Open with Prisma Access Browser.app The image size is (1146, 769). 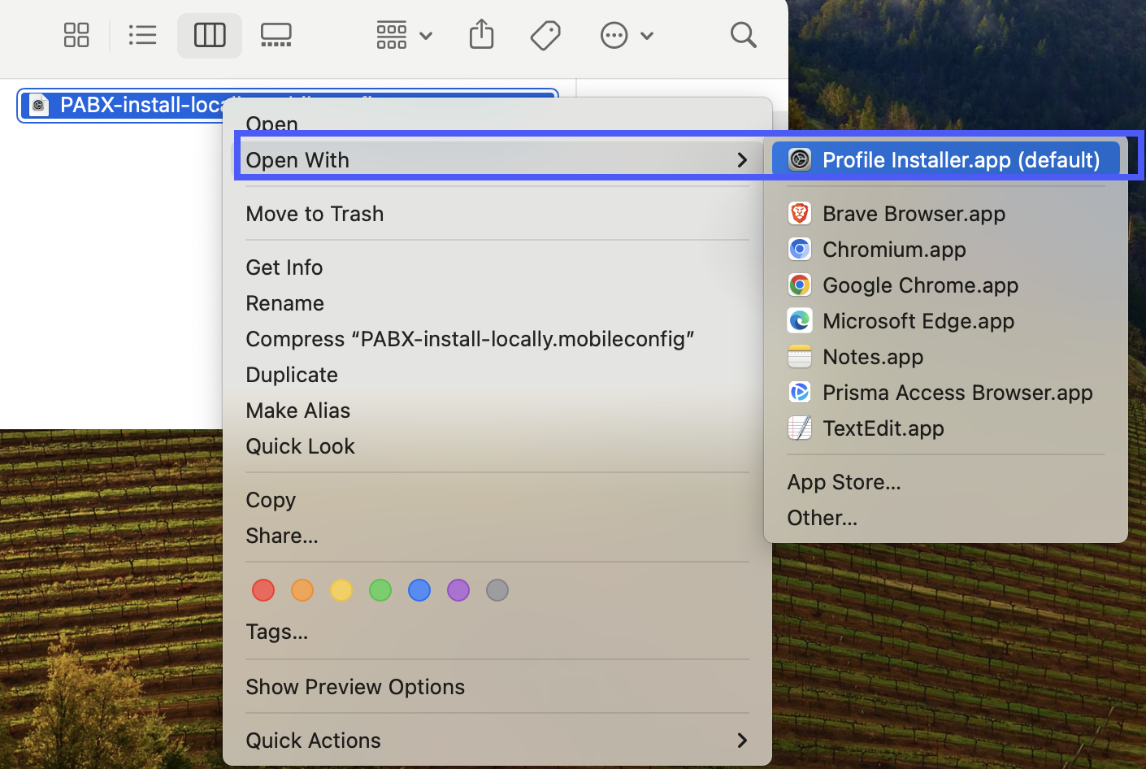tap(946, 393)
